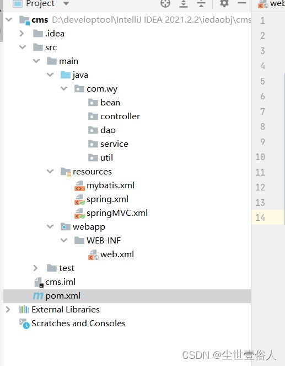Switch to the web.xml editor tab
The height and width of the screenshot is (366, 285).
(x=271, y=4)
